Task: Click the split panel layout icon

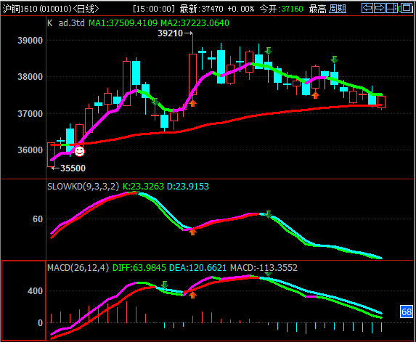Action: click(392, 8)
